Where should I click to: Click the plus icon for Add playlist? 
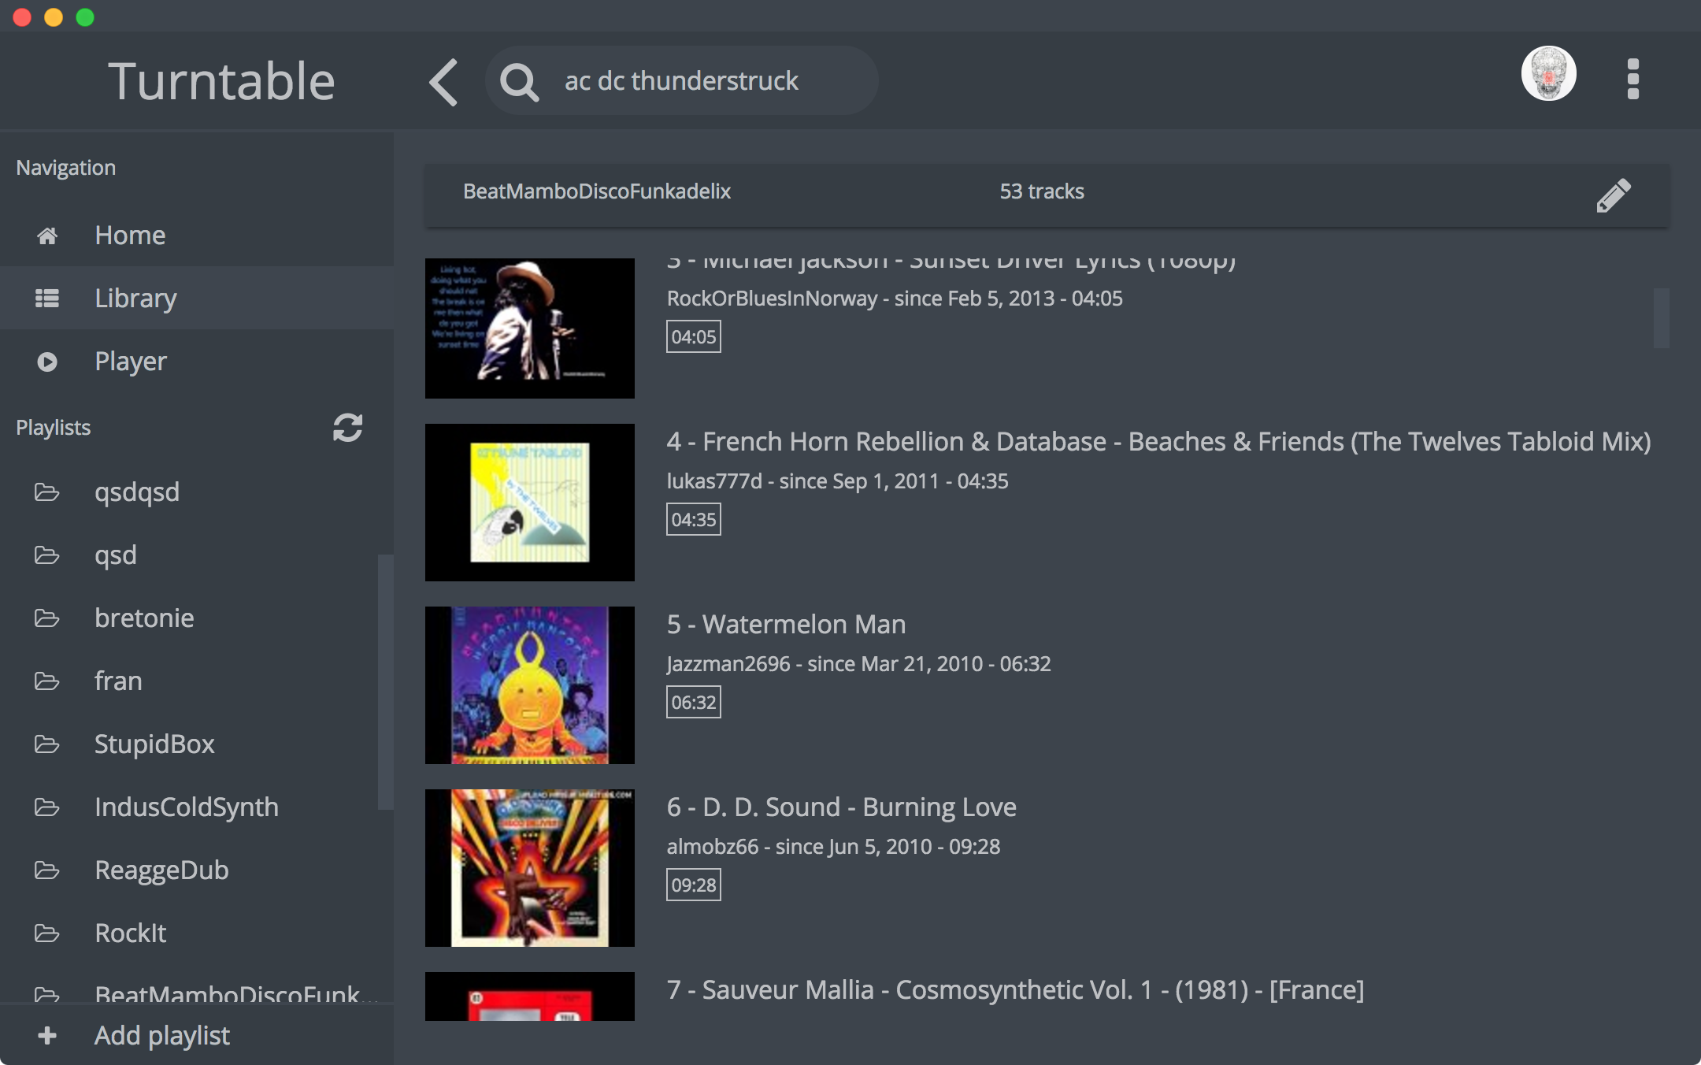pyautogui.click(x=47, y=1035)
